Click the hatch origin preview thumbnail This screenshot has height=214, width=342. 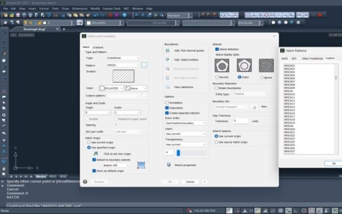click(141, 165)
